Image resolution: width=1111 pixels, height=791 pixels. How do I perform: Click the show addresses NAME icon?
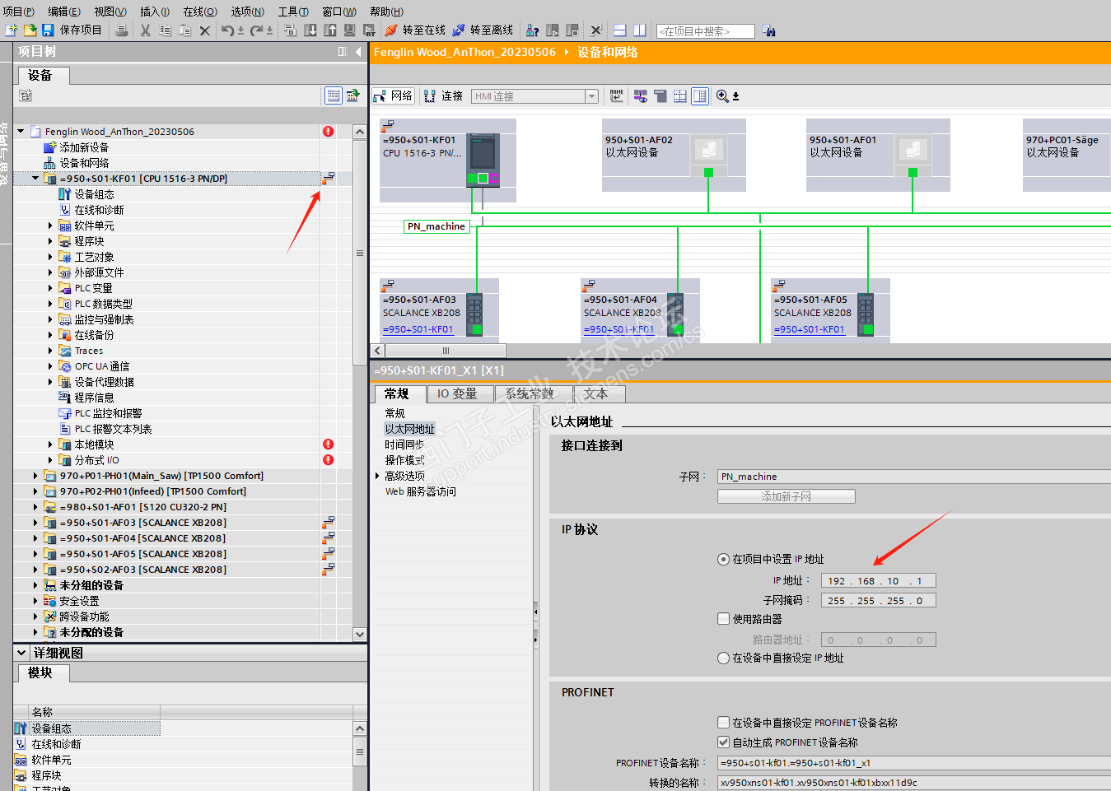tap(616, 96)
